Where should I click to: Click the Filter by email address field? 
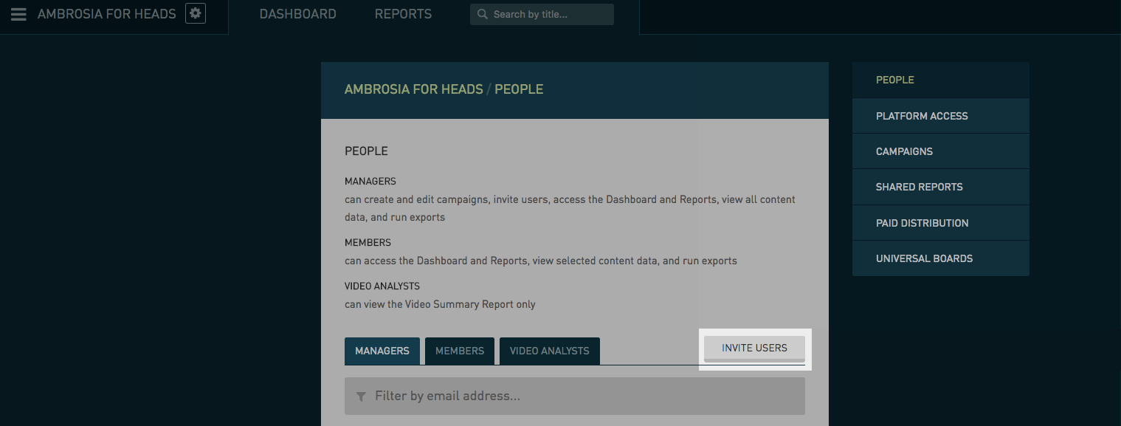(x=575, y=396)
